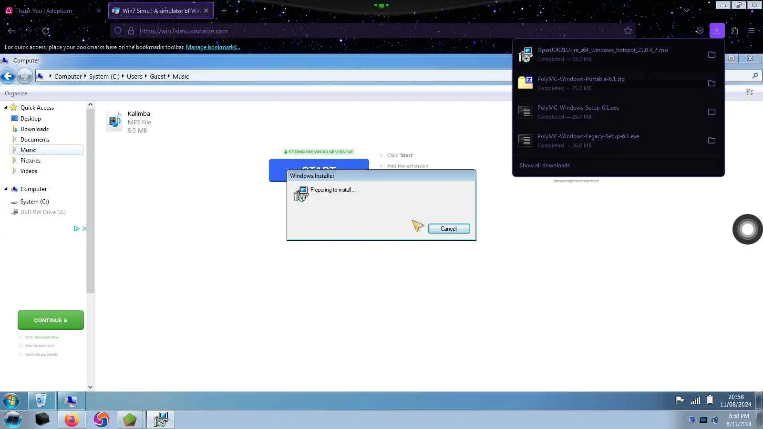
Task: Close the Win7 Simu tab
Action: 206,10
